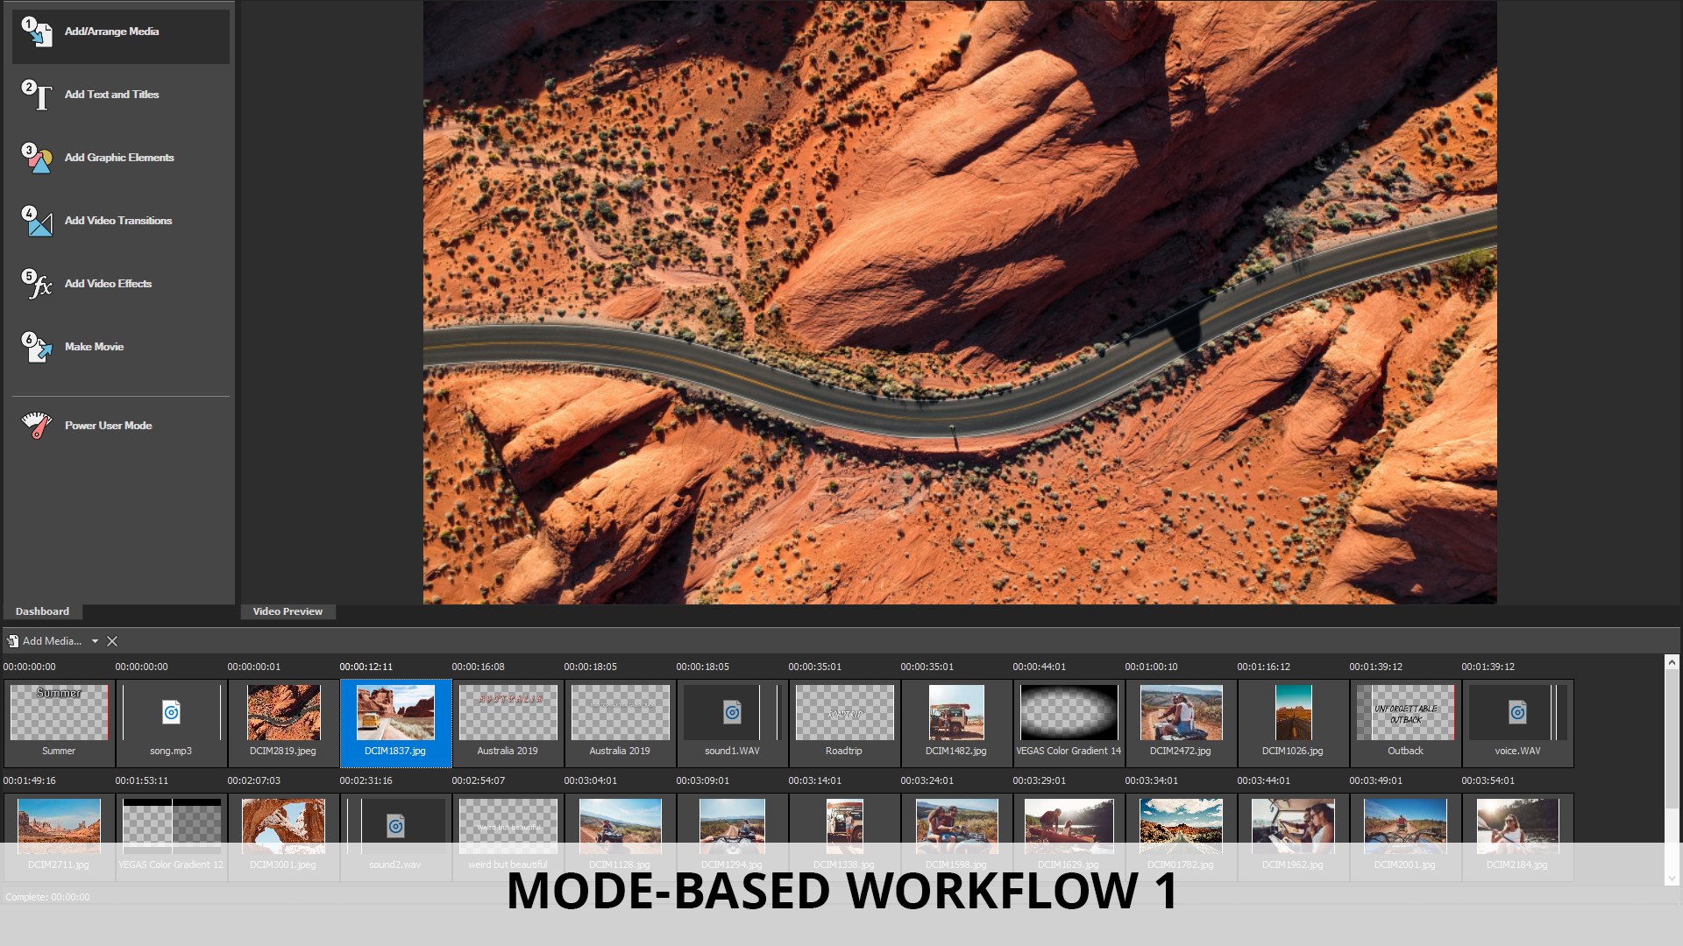Click the Power User Mode gauge icon

pos(37,426)
